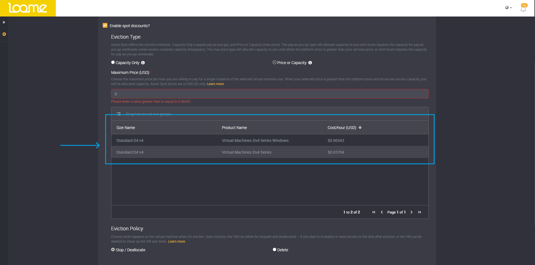Uncheck Enable spot discounts checkbox
535x265 pixels.
point(105,25)
